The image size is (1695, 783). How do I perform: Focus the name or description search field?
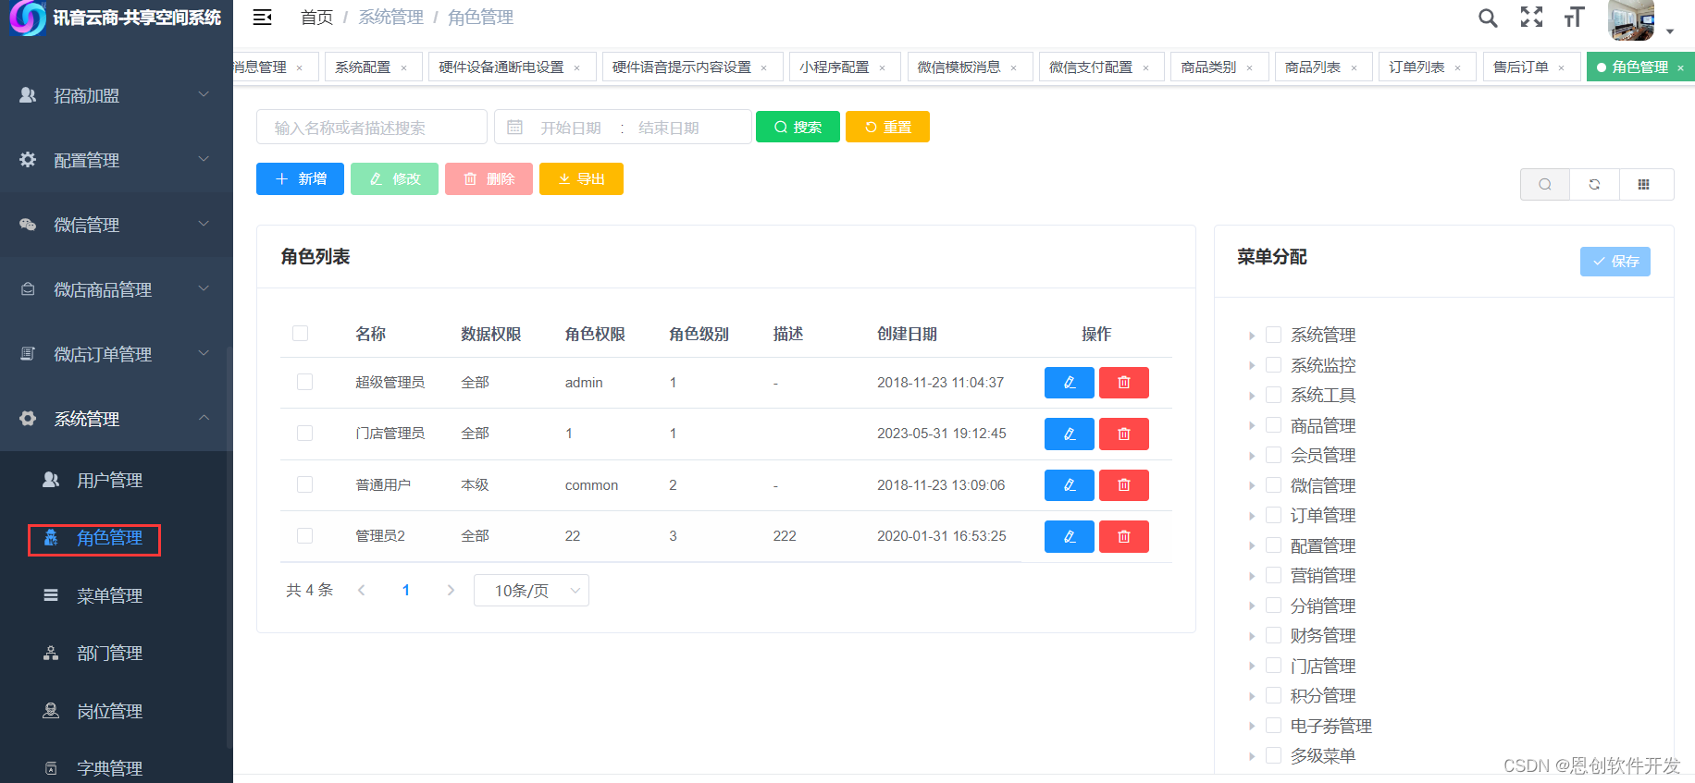[372, 127]
